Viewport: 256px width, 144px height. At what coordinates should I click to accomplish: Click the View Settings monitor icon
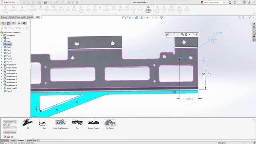coord(161,18)
